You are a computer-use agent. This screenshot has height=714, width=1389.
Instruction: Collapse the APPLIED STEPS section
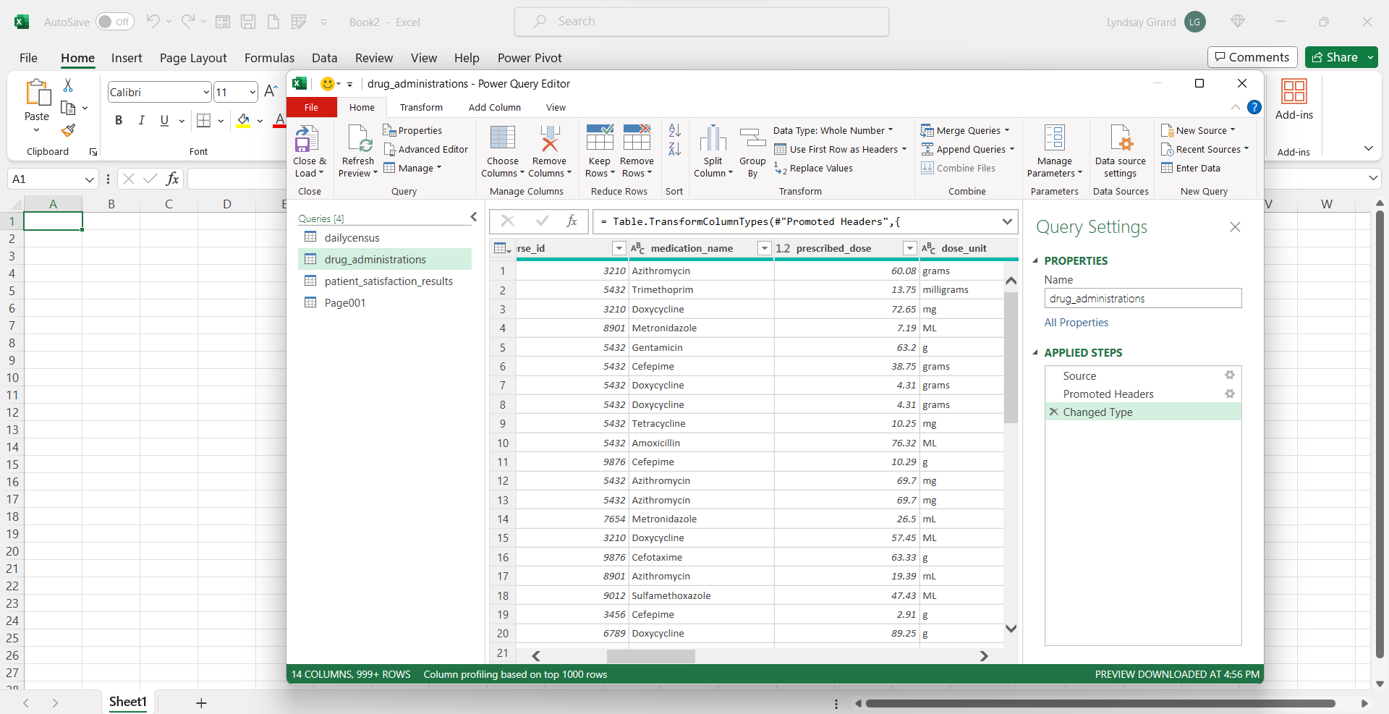pos(1035,352)
